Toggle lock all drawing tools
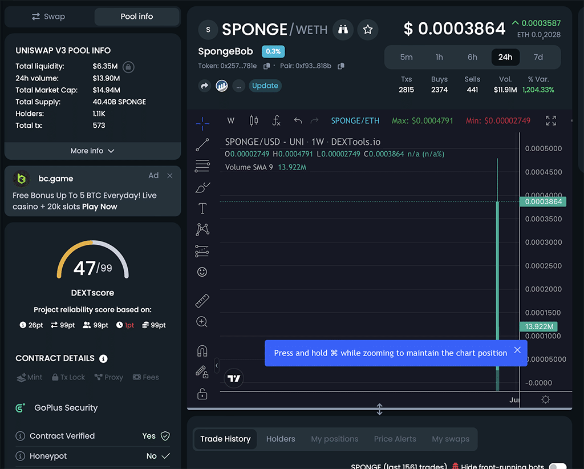This screenshot has height=469, width=584. tap(202, 394)
